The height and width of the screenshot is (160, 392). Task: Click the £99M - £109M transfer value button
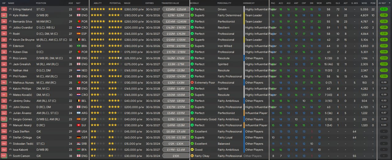click(x=175, y=46)
